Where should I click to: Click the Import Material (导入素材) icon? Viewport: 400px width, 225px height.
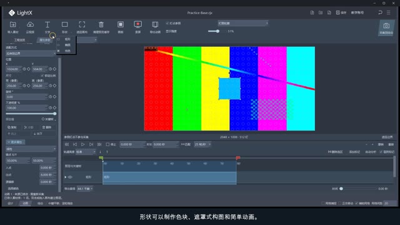(x=12, y=25)
